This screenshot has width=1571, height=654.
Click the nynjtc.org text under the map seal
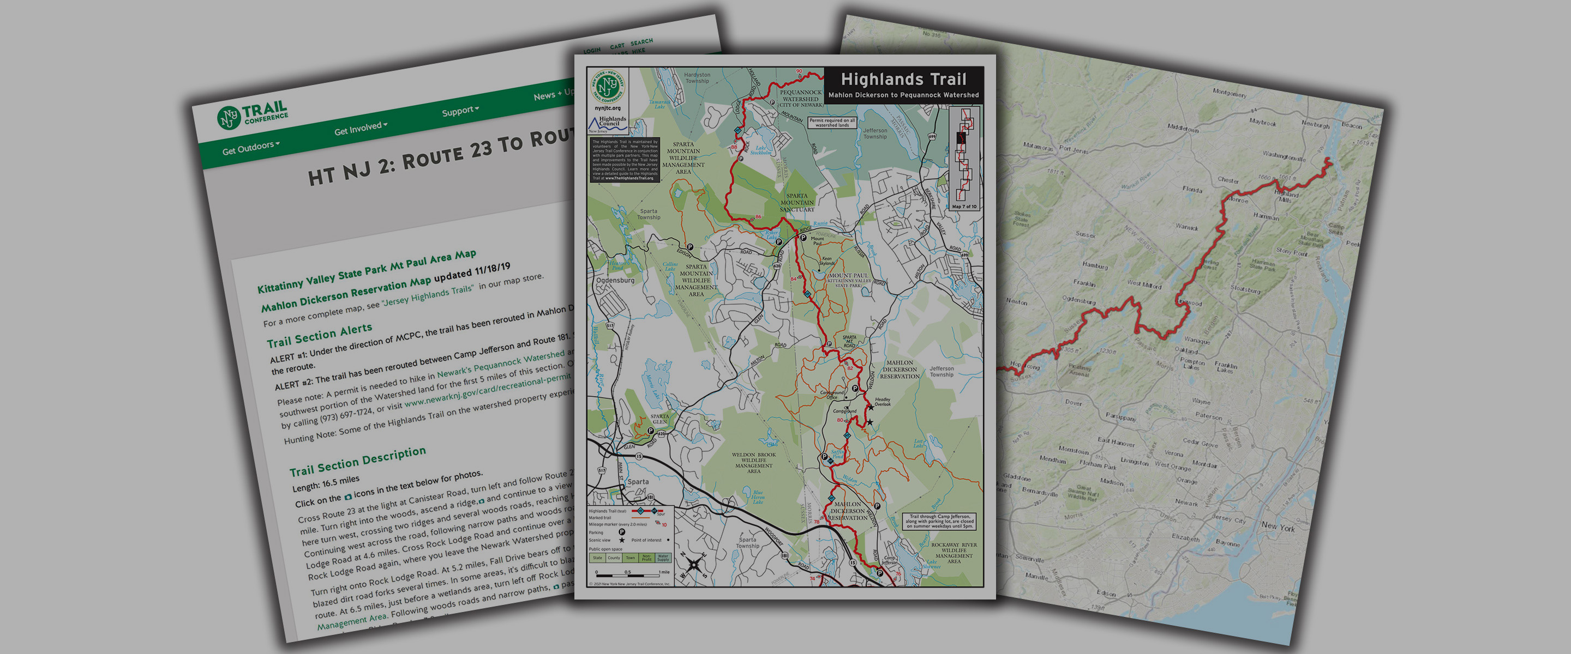pos(608,108)
